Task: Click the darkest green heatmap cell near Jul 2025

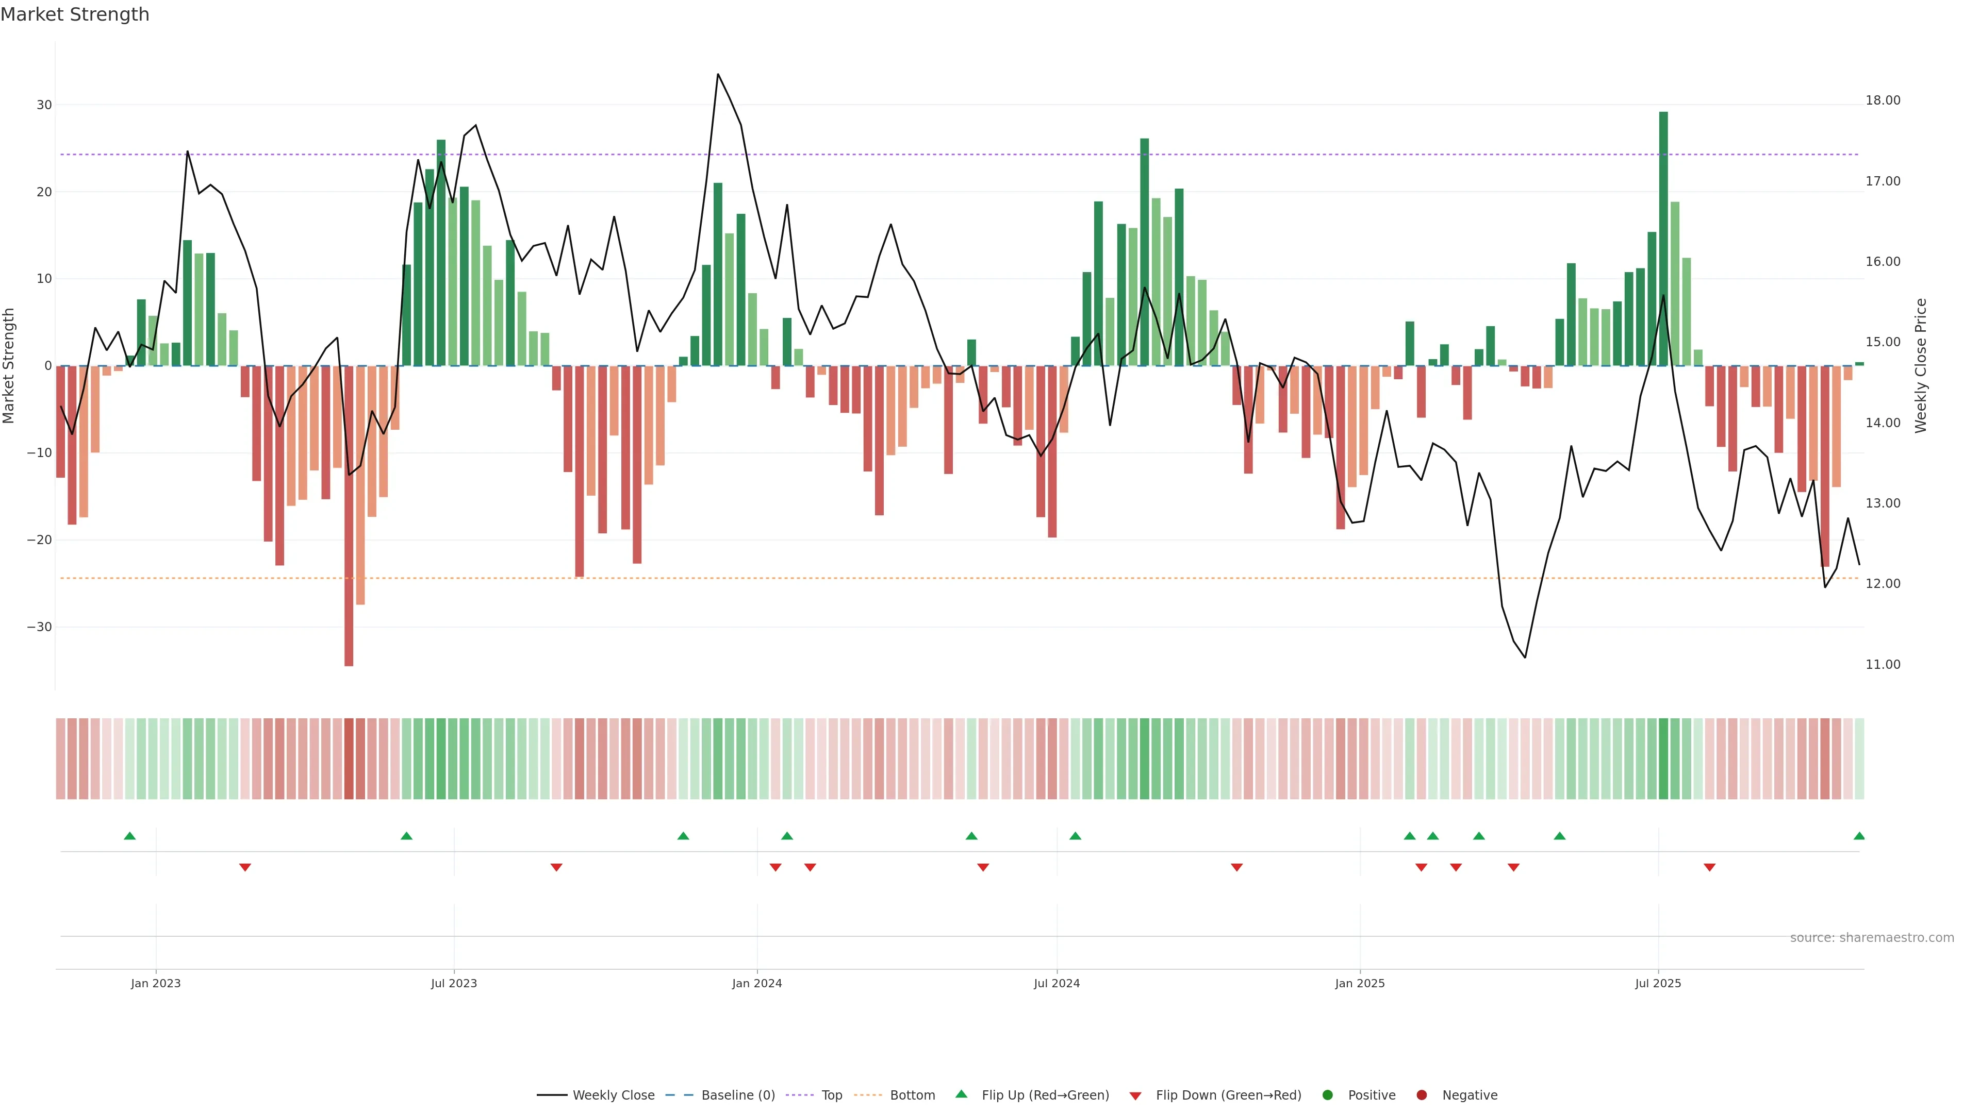Action: (x=1663, y=759)
